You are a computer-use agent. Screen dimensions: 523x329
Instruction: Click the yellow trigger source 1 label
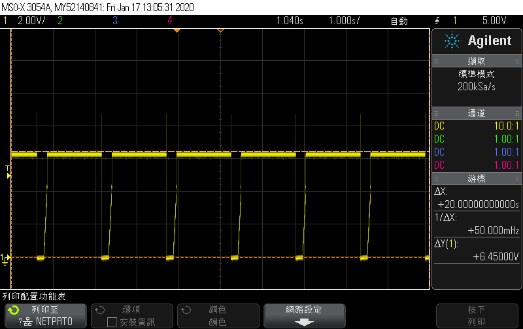click(x=454, y=21)
